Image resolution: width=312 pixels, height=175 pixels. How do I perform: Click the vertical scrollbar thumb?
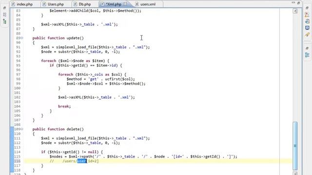295,146
